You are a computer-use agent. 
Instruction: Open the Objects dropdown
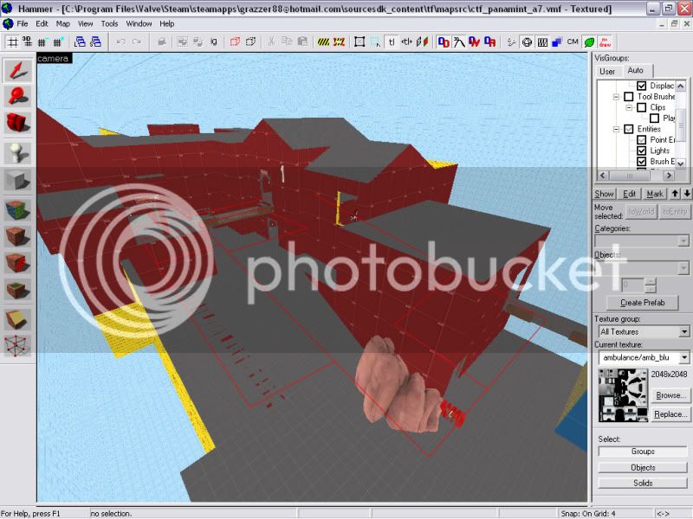[683, 268]
